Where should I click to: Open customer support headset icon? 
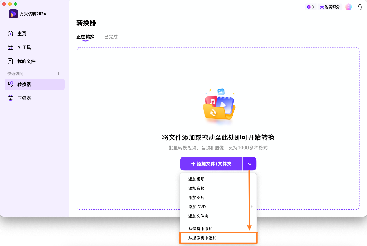pyautogui.click(x=360, y=7)
